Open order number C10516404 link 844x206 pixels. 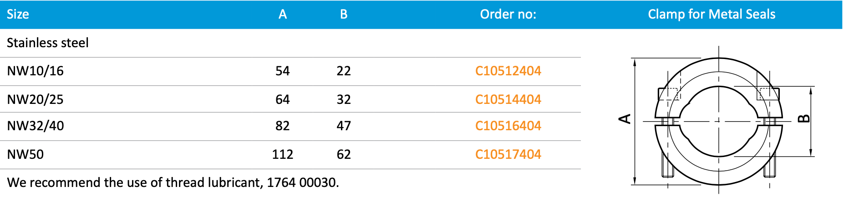(508, 126)
